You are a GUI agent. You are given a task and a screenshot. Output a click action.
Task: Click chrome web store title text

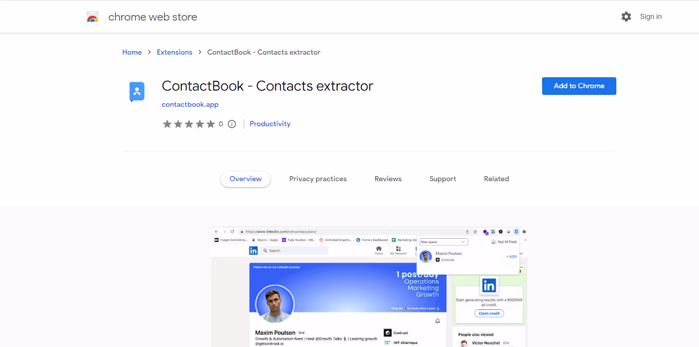pos(152,17)
